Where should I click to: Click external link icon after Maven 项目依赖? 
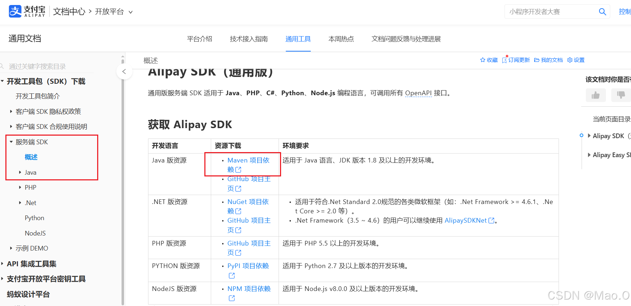(x=238, y=170)
